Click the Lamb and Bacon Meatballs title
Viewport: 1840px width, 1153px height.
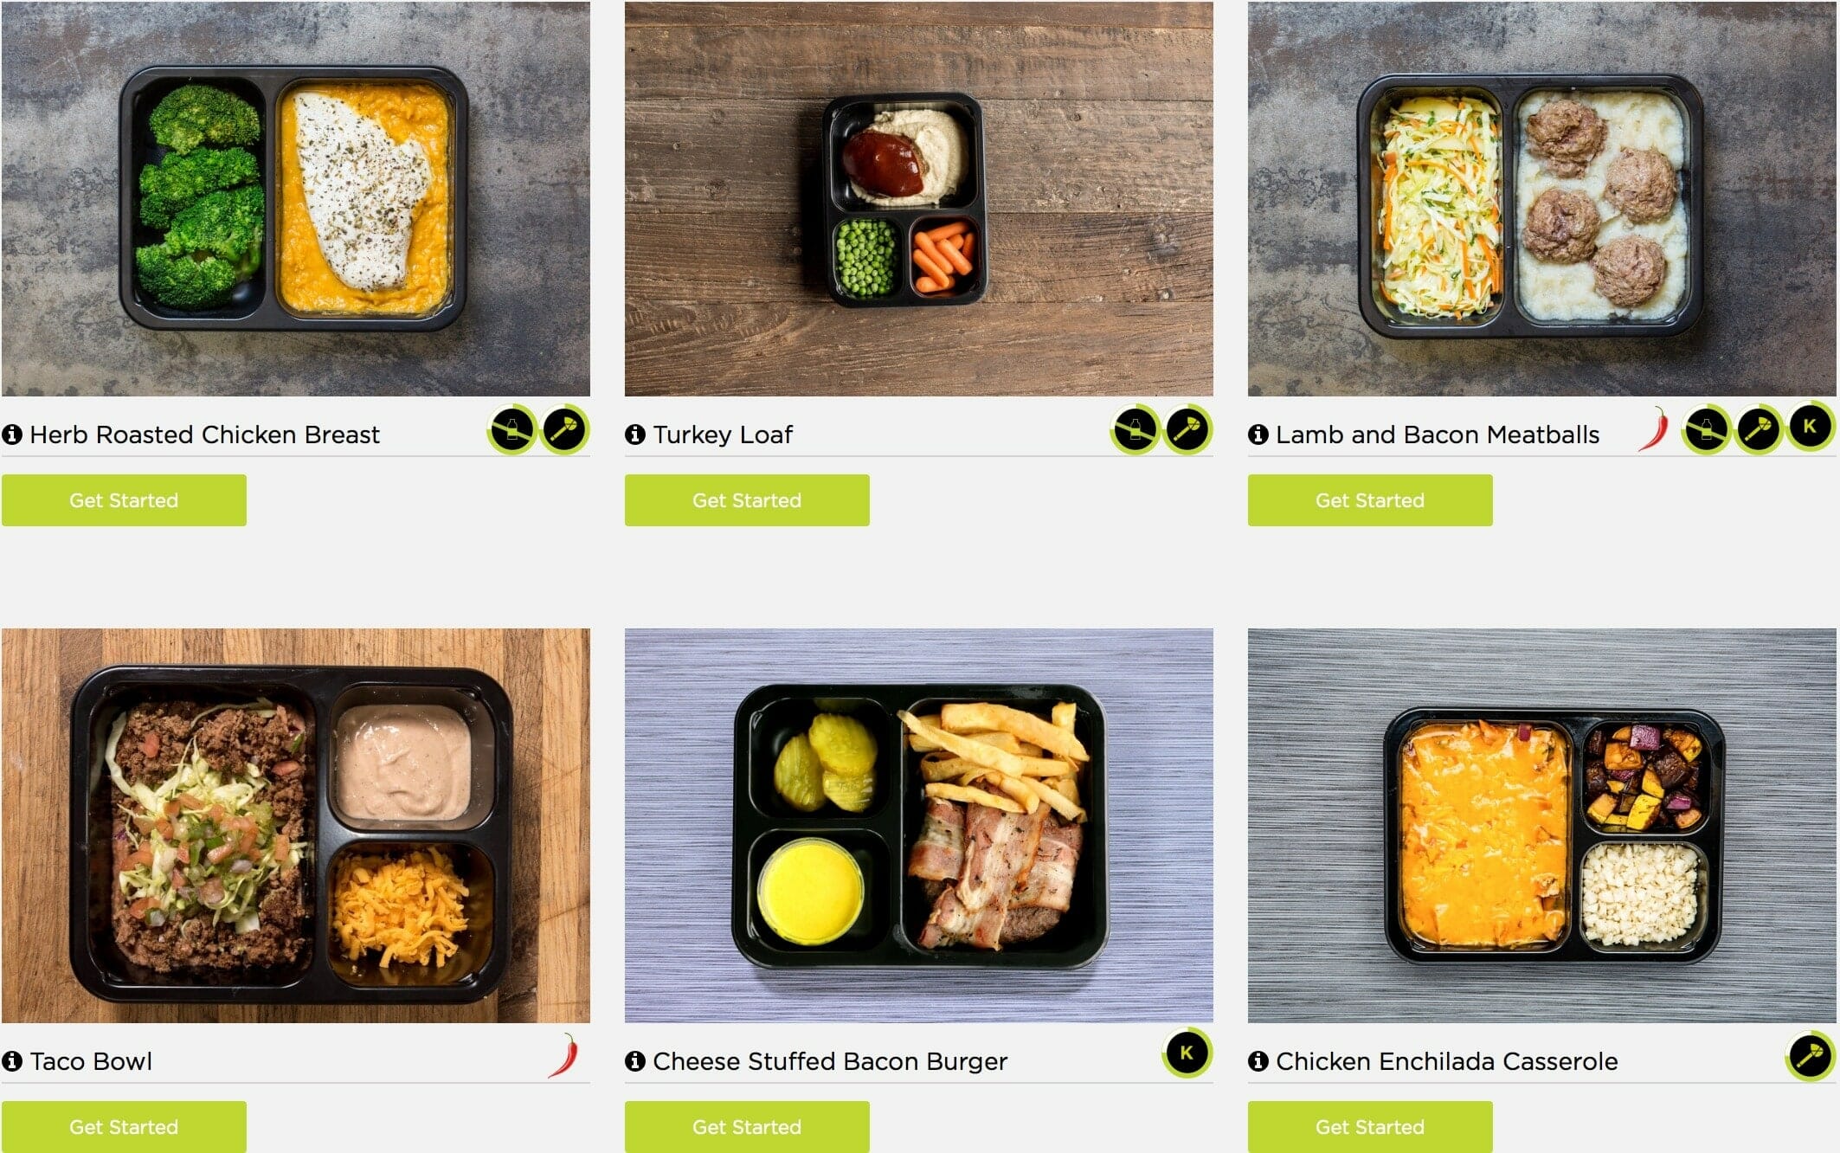pos(1438,435)
